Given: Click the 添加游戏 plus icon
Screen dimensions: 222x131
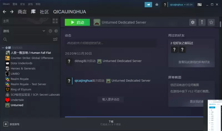Looking at the screenshot, I should tap(6, 124).
